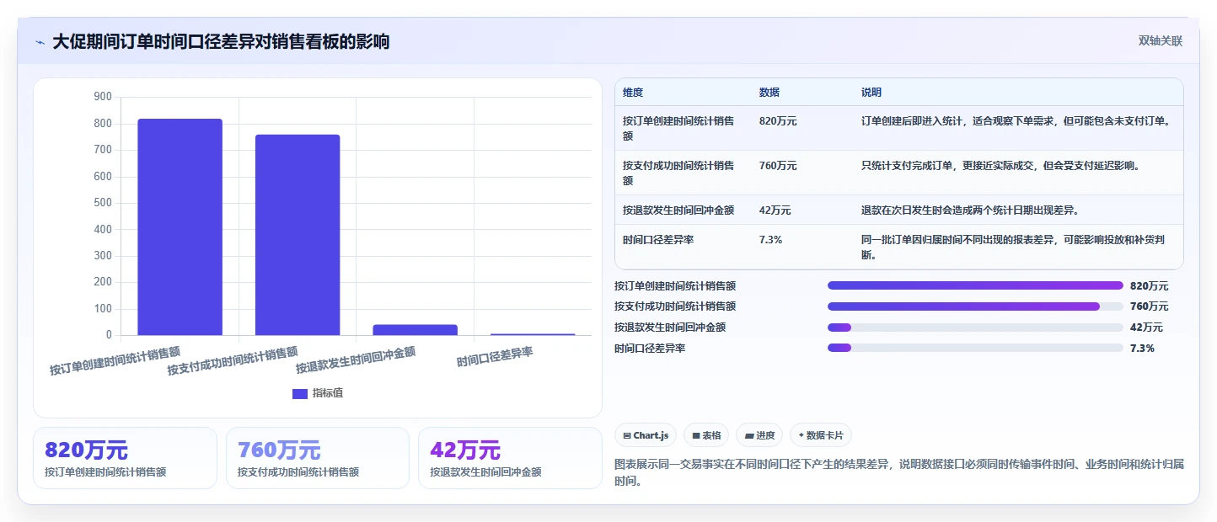Click the icon inside the 表格 chip
This screenshot has height=522, width=1217.
[x=696, y=435]
